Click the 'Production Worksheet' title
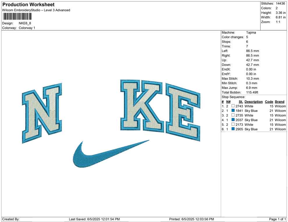Screen dimensions: 288x222 29,5
